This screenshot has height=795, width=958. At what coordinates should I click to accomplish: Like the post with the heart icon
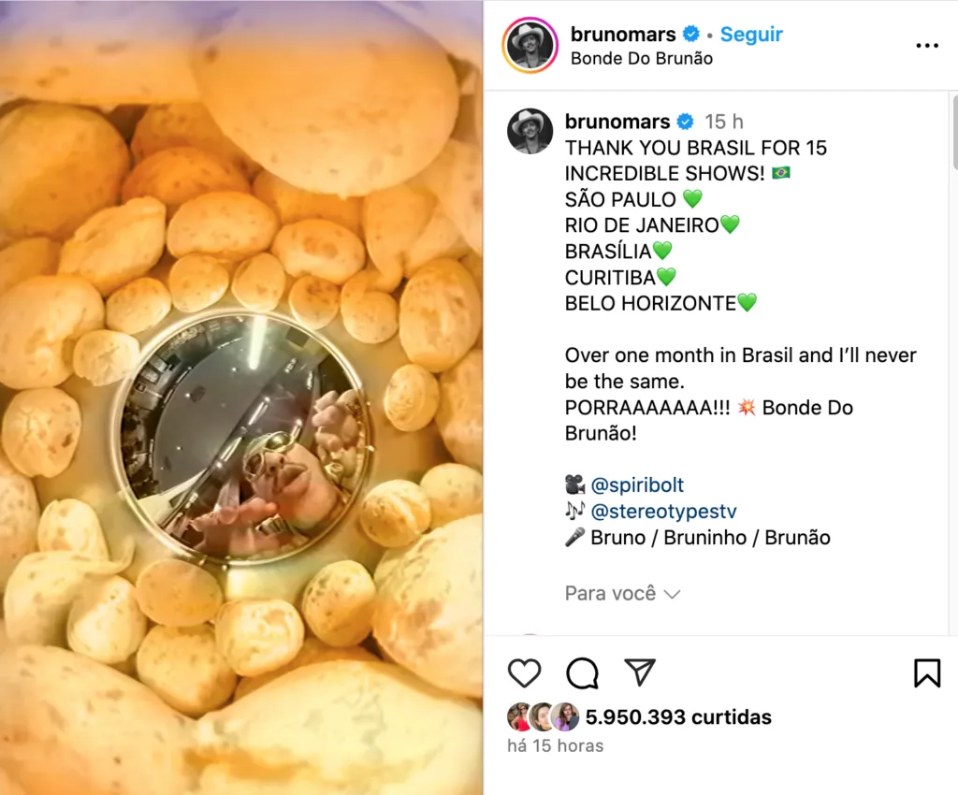(524, 672)
